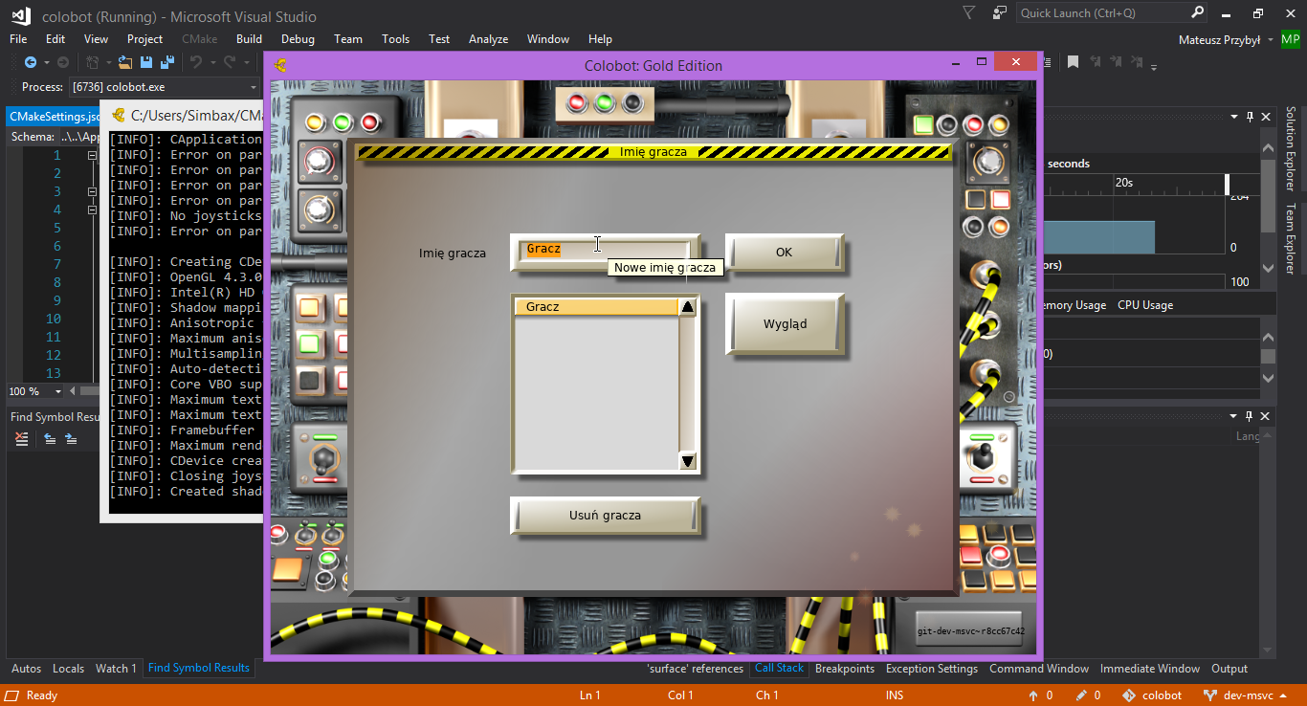Image resolution: width=1307 pixels, height=706 pixels.
Task: Click the Usuń gracza button
Action: (x=605, y=515)
